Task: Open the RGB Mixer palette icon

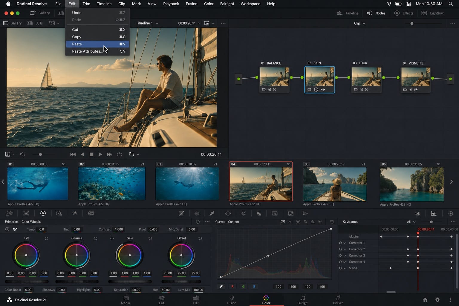Action: pyautogui.click(x=75, y=213)
